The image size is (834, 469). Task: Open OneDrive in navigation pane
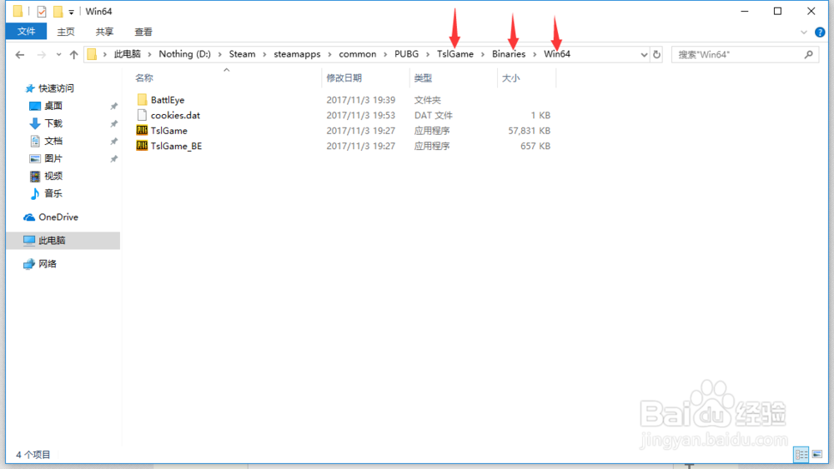[x=58, y=217]
